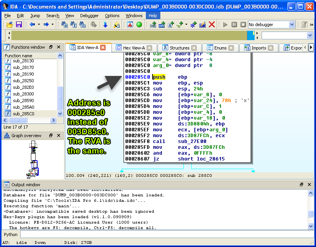This screenshot has height=247, width=316.
Task: Click the red X delete icon in toolbar
Action: 212,25
